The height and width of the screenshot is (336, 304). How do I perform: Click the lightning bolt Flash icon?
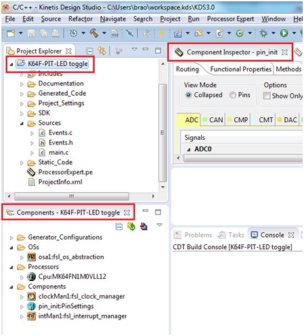pos(162,33)
